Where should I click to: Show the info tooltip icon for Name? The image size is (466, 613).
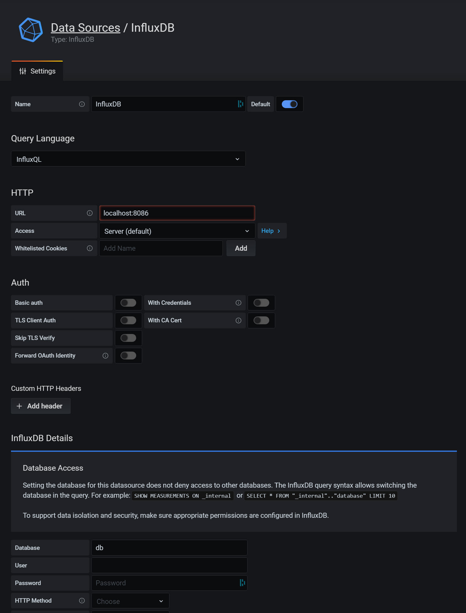click(82, 104)
